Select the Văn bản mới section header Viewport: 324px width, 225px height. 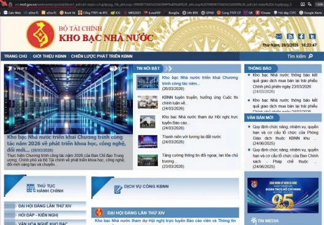[260, 118]
